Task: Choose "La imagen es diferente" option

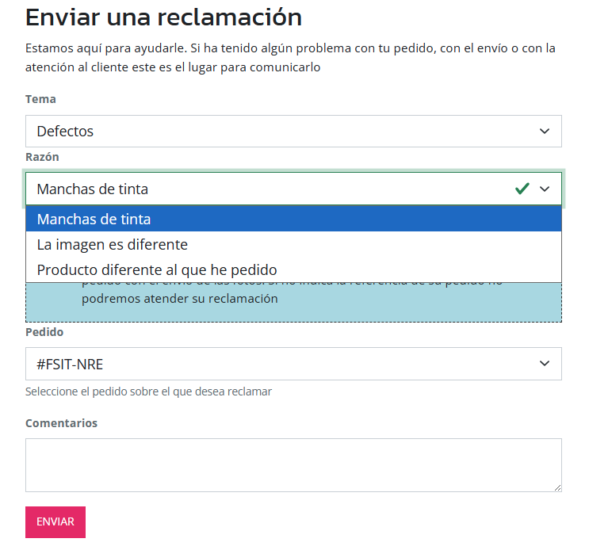Action: point(112,244)
